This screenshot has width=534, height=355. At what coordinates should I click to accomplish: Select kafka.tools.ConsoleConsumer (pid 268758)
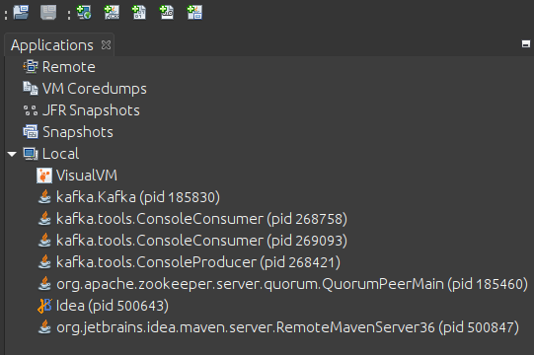point(201,219)
